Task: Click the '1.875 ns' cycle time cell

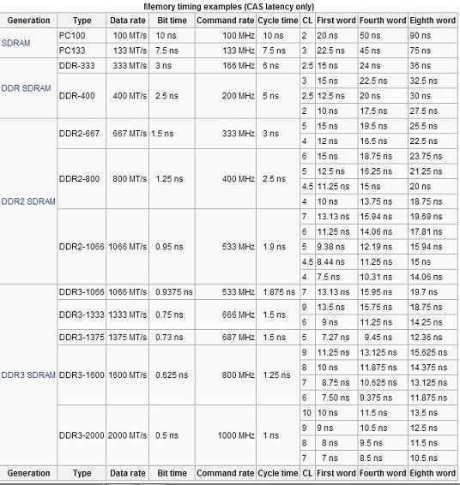Action: coord(278,292)
